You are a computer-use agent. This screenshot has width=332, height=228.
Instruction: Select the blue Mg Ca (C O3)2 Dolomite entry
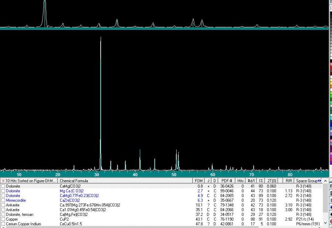(72, 191)
